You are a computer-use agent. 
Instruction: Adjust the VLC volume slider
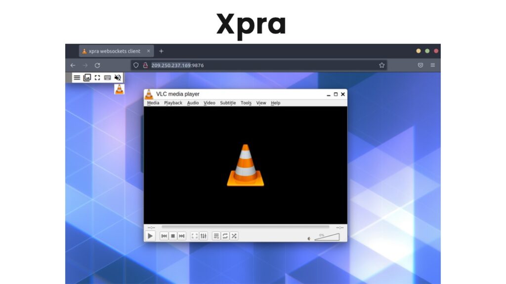(327, 237)
